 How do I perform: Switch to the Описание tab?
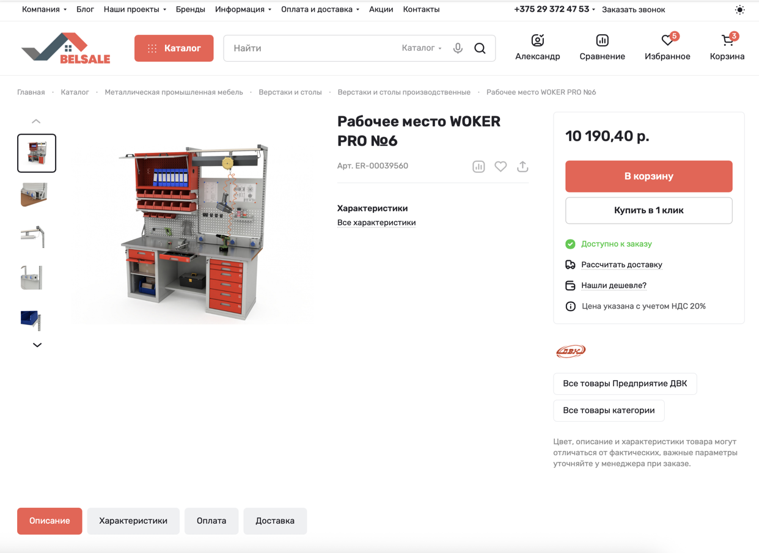[50, 521]
